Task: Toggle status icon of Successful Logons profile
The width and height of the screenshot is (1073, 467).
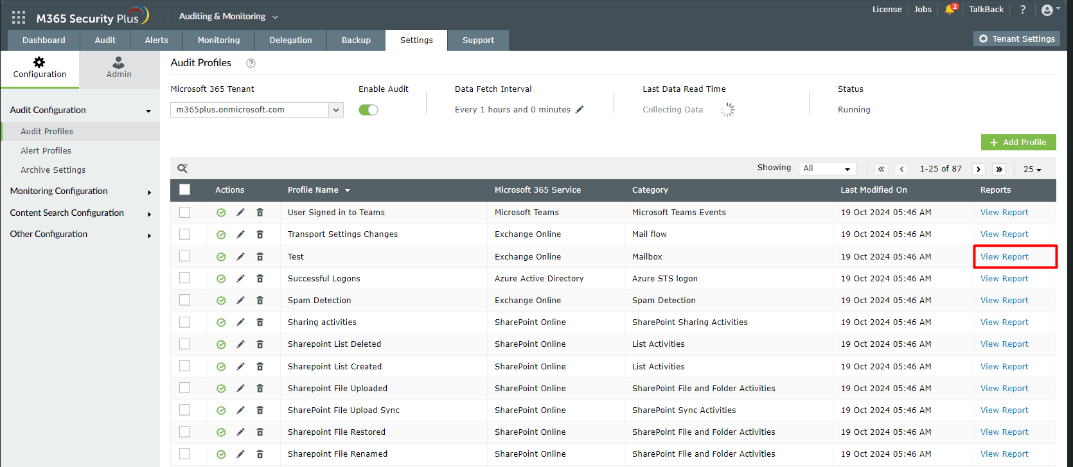Action: pos(221,279)
